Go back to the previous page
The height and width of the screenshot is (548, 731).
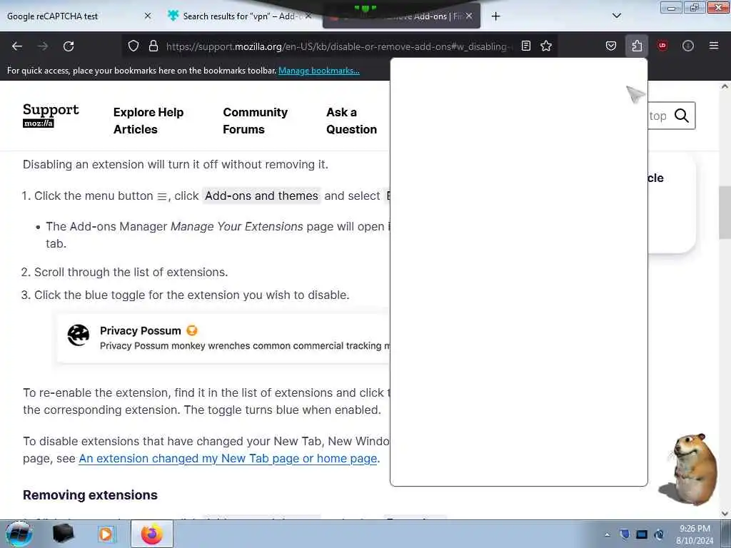[17, 46]
